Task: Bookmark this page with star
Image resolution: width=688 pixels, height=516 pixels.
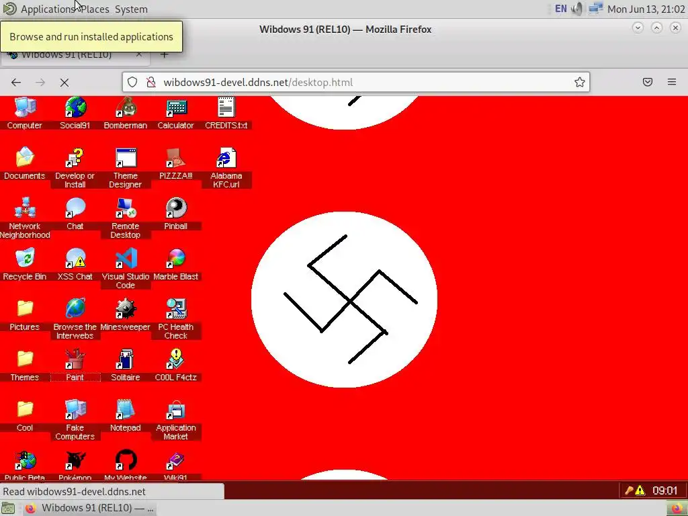Action: click(580, 82)
